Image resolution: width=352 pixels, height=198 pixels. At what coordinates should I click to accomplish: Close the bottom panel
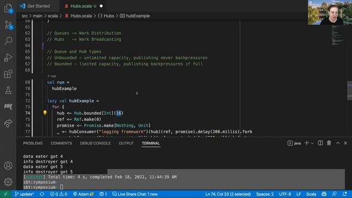click(x=345, y=143)
